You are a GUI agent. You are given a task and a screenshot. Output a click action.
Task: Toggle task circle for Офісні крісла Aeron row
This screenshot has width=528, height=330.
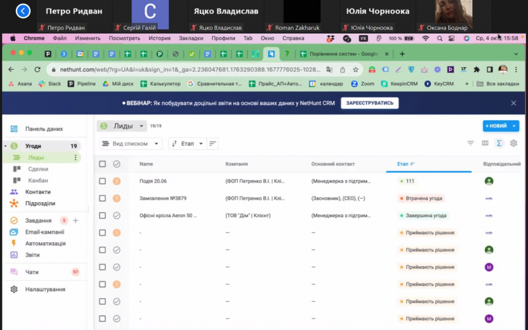tap(117, 216)
